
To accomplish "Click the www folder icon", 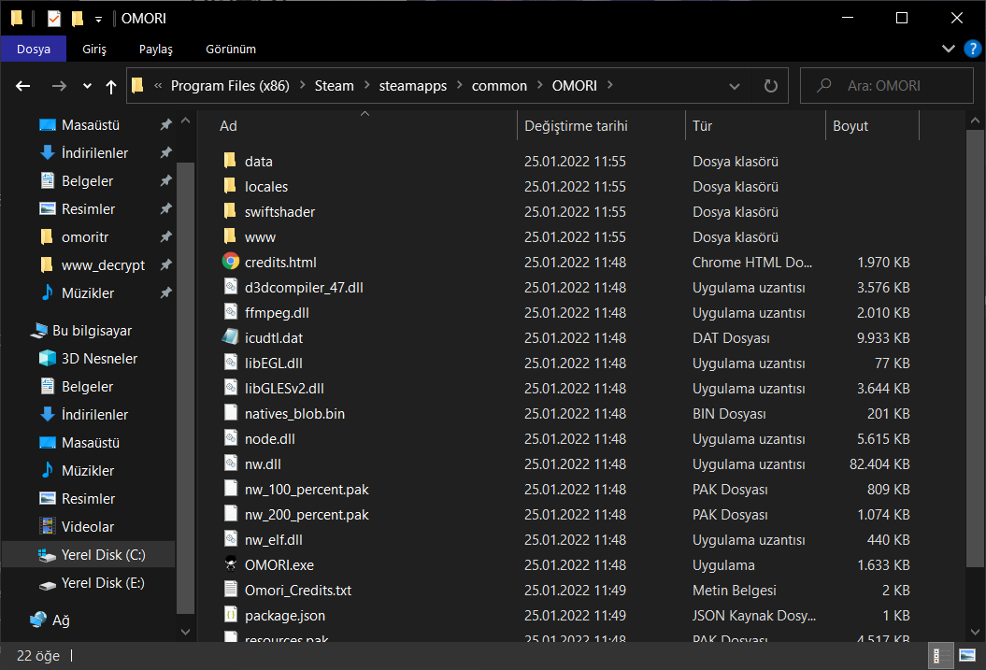I will 230,235.
